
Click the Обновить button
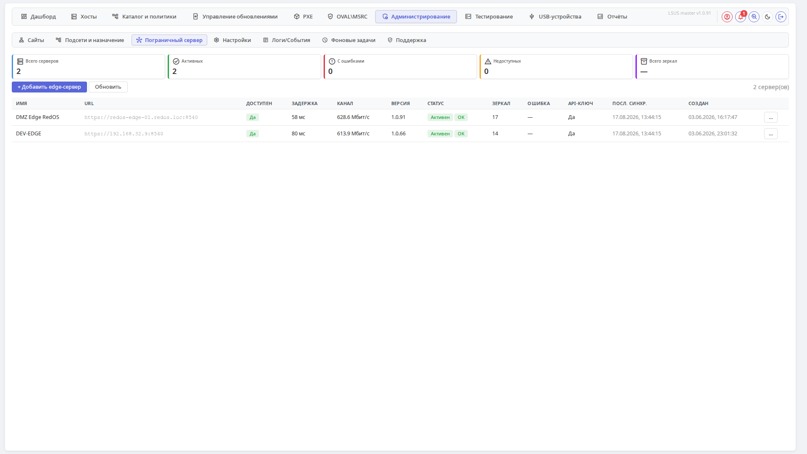[x=108, y=87]
